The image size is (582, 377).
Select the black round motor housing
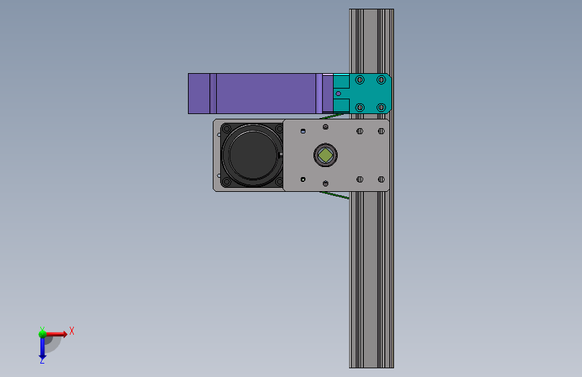(x=252, y=155)
